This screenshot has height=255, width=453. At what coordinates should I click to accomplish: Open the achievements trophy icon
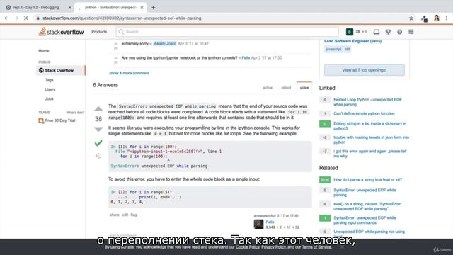[x=388, y=32]
